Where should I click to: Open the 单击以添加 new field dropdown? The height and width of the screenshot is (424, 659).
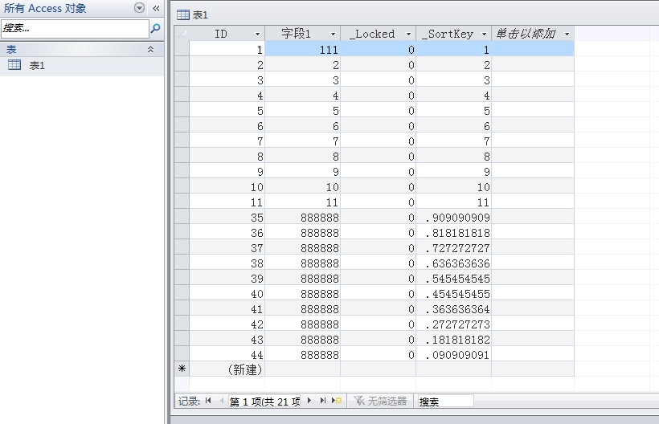tap(567, 34)
